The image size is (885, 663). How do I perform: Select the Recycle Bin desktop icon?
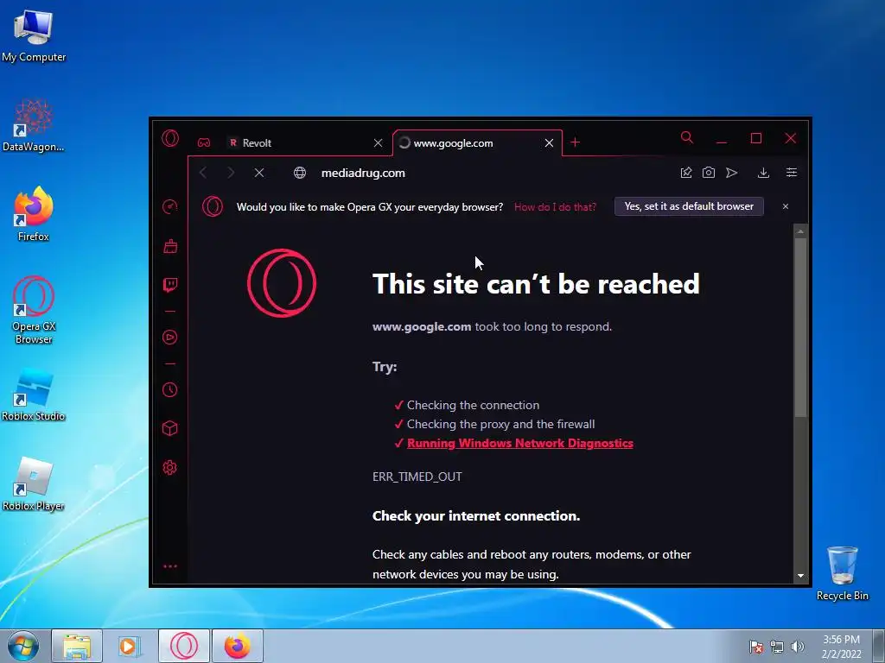click(842, 573)
